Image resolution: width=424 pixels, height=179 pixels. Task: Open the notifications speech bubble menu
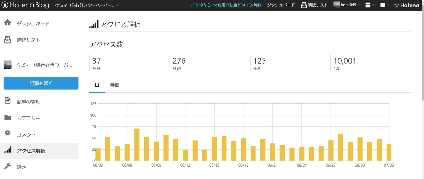384,5
